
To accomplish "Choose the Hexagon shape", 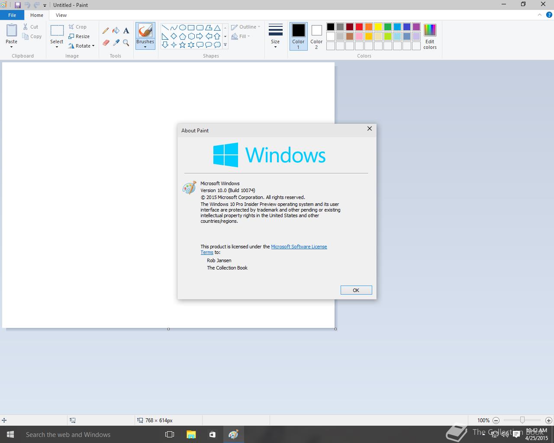I will [191, 36].
